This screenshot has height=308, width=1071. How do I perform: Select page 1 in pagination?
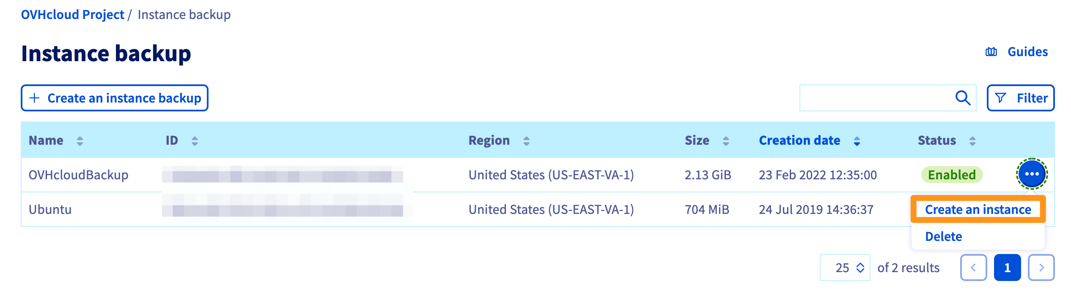(1007, 267)
